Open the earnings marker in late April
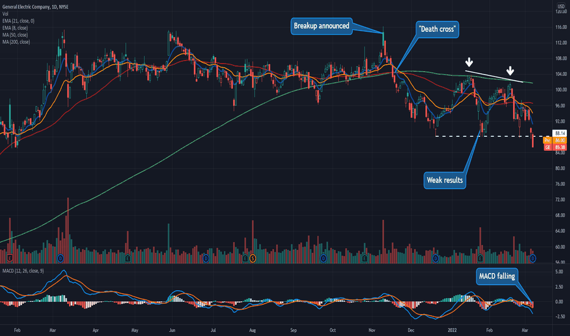The image size is (570, 336). click(128, 258)
